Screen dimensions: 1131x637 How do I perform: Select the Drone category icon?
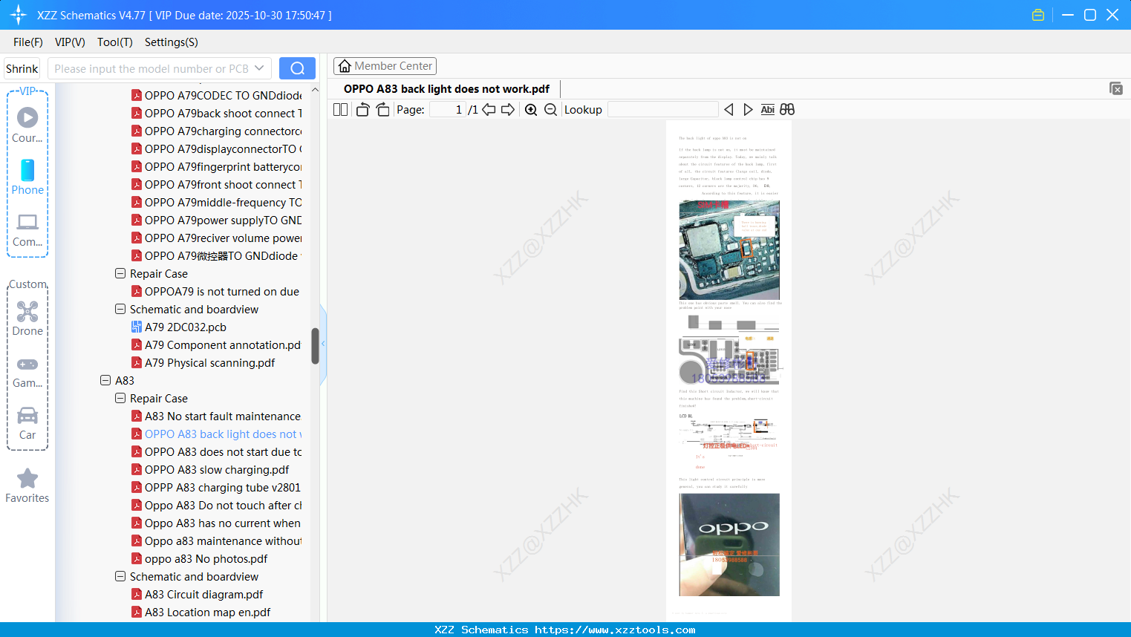pyautogui.click(x=27, y=318)
